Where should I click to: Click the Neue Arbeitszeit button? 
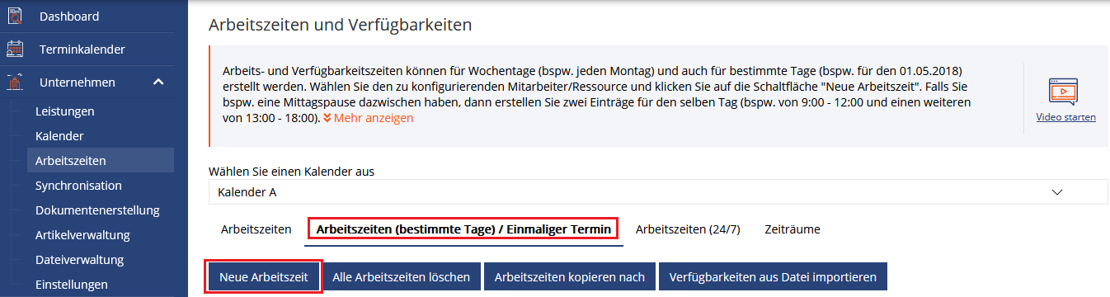(263, 277)
